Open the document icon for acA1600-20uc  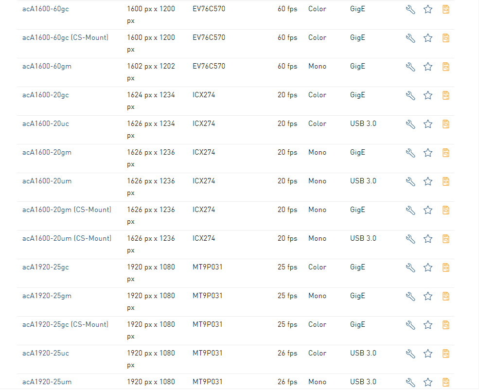click(x=445, y=124)
